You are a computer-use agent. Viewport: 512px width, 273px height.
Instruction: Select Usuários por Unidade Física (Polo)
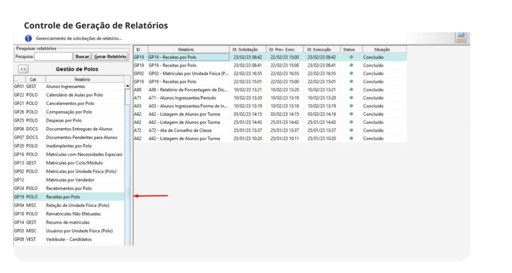pos(69,231)
